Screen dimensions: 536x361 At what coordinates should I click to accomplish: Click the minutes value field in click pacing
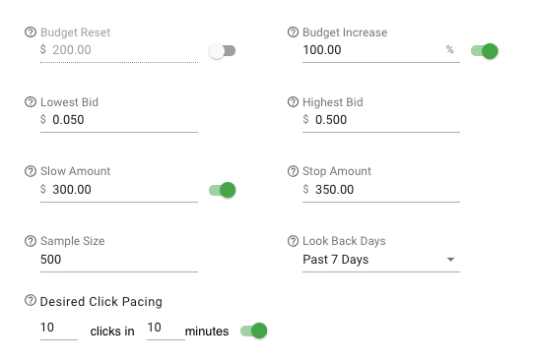[166, 329]
